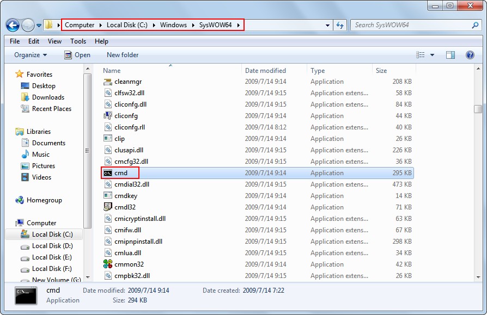This screenshot has height=315, width=487.
Task: Open the Music library
Action: tap(41, 155)
